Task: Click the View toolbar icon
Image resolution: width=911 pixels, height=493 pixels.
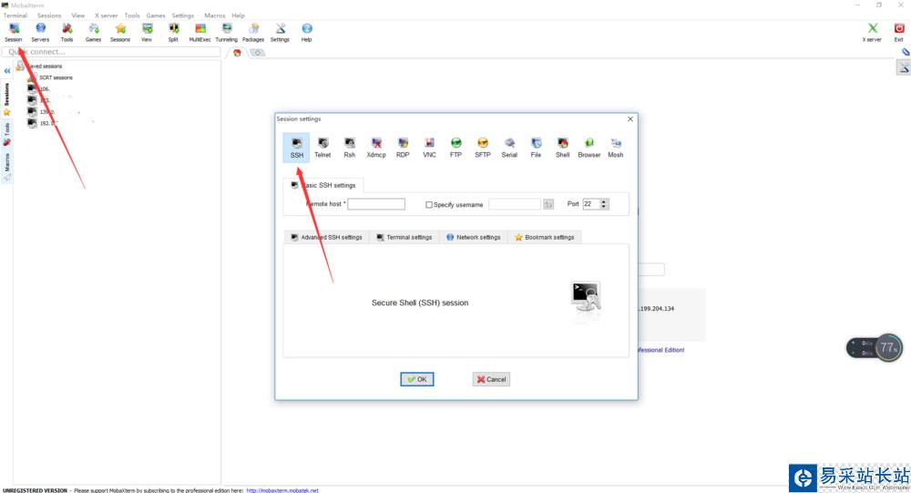Action: tap(147, 33)
